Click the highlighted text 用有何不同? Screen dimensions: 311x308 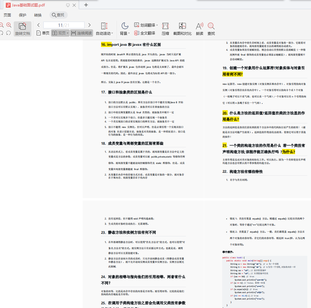pyautogui.click(x=233, y=74)
